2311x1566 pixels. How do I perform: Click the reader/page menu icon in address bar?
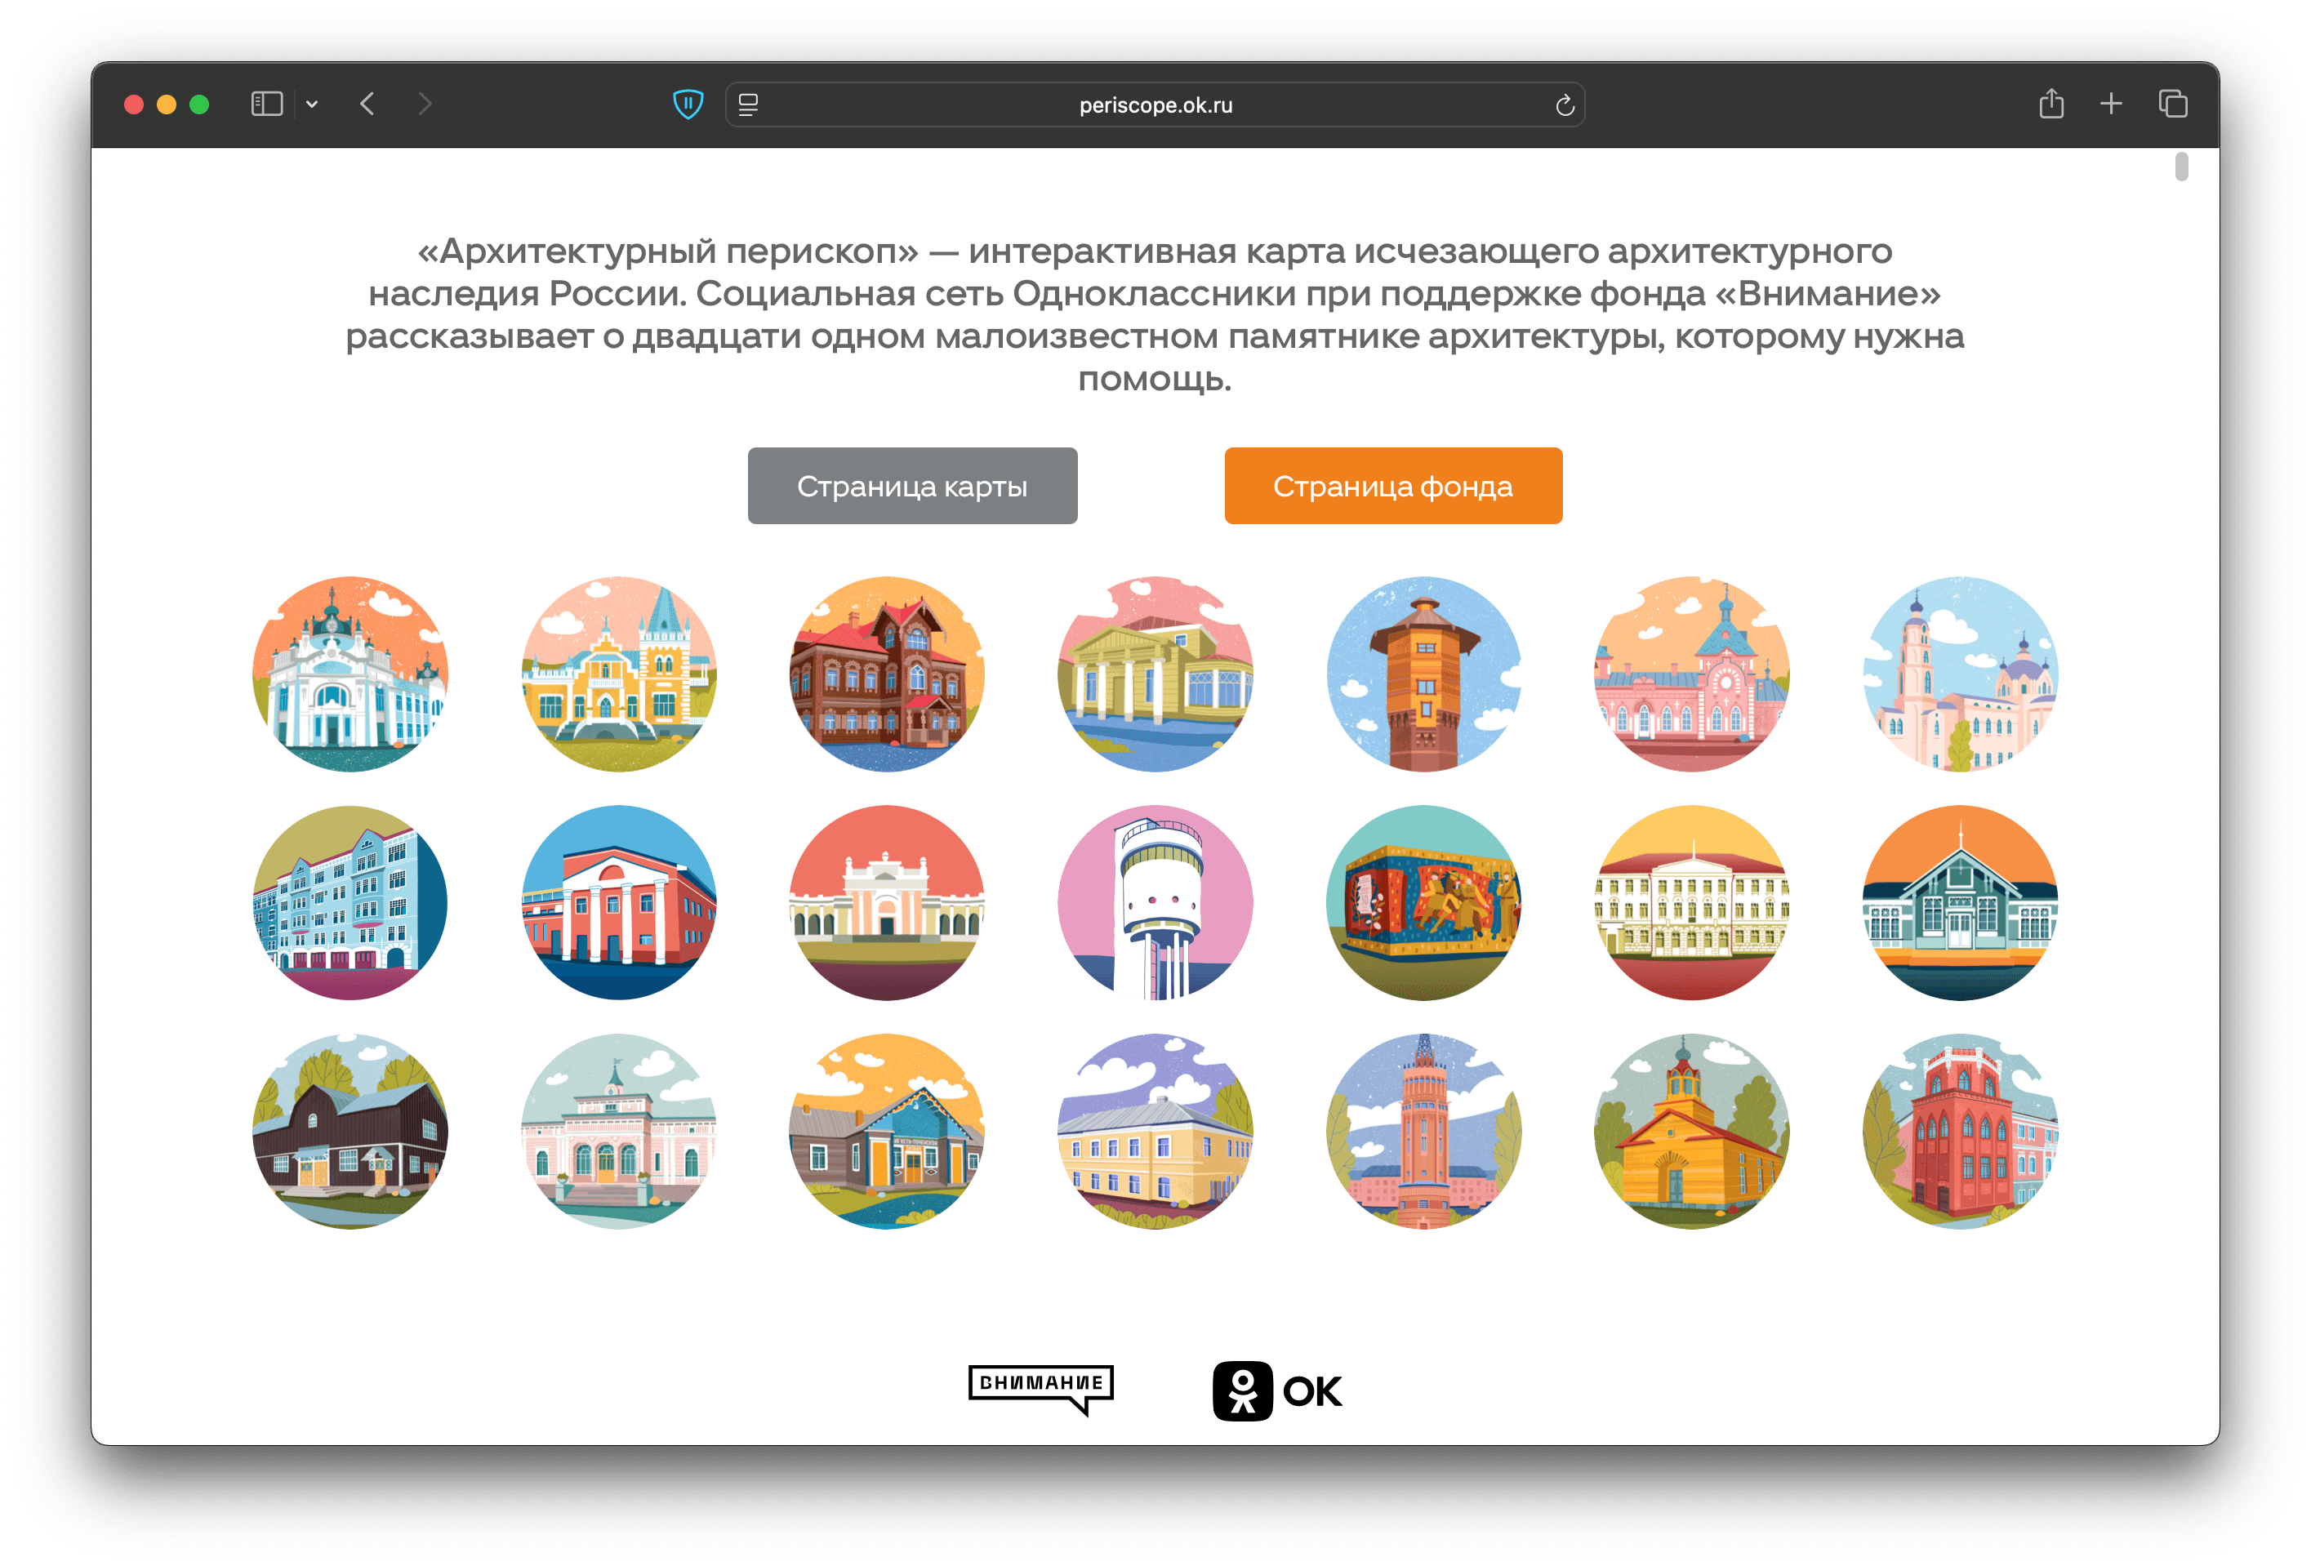[x=749, y=105]
